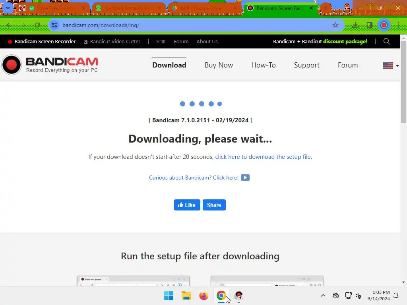Image resolution: width=407 pixels, height=305 pixels.
Task: Click the scrollbar down arrow
Action: [x=404, y=282]
